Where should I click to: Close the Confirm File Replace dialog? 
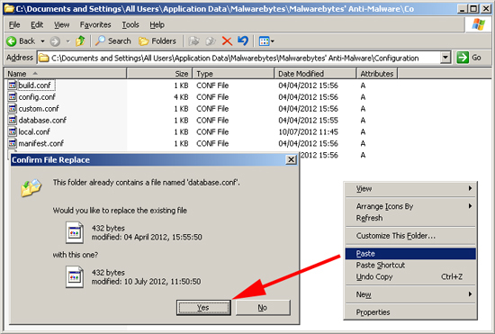tap(291, 159)
